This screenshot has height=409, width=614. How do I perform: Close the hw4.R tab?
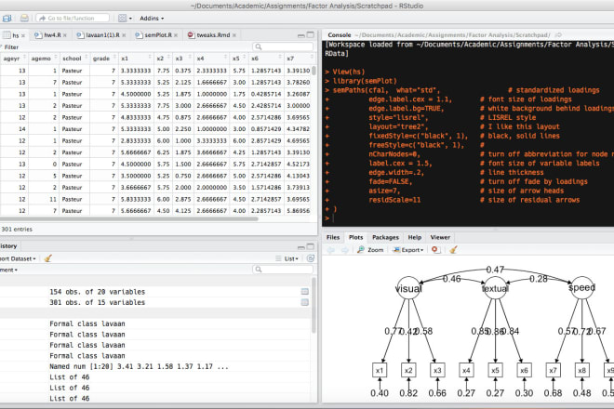[65, 35]
